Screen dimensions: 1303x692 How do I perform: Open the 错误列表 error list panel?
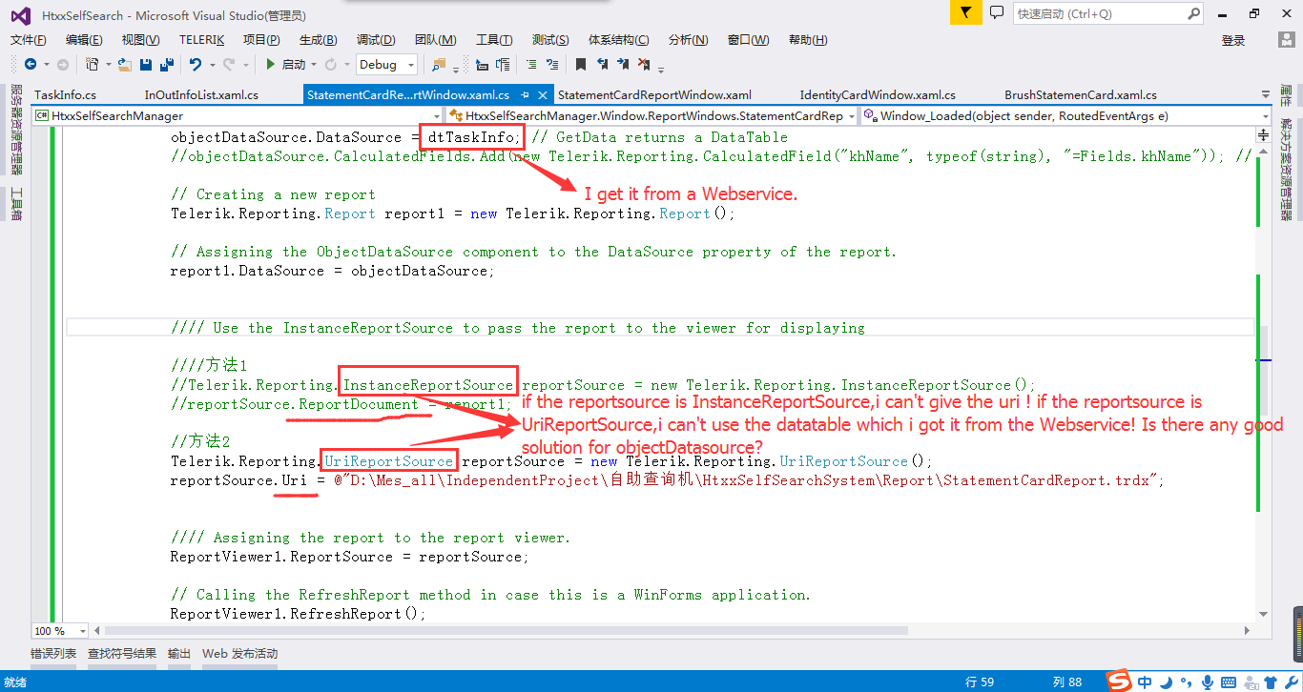click(53, 654)
